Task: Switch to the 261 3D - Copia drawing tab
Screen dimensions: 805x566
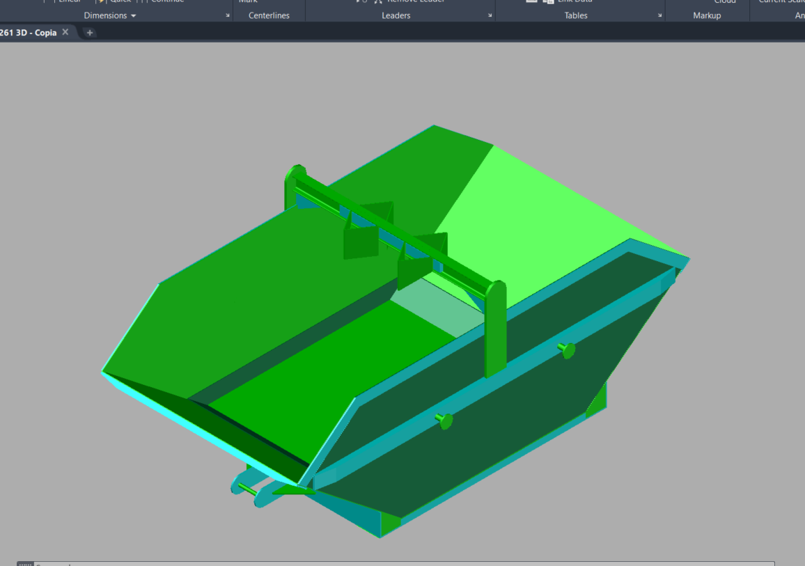Action: (29, 32)
